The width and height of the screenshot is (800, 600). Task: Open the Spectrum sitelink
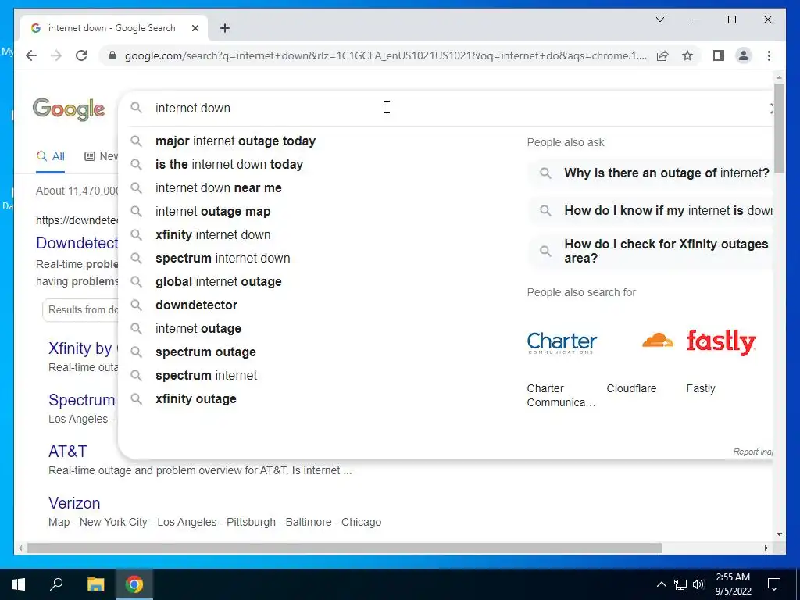(x=81, y=400)
